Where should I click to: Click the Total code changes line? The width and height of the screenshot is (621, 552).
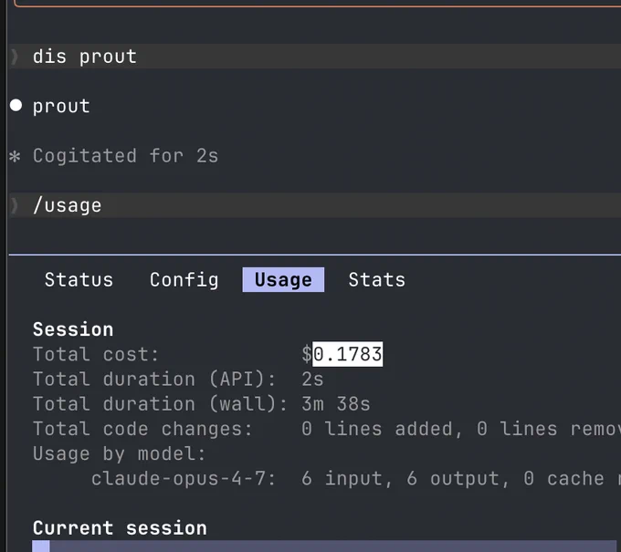click(x=327, y=429)
